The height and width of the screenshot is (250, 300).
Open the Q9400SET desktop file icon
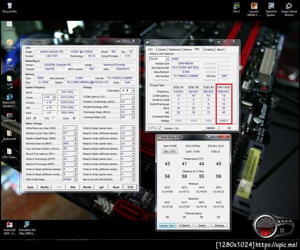click(9, 26)
